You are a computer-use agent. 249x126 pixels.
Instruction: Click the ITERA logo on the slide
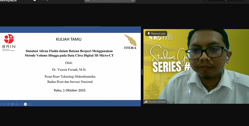130,42
